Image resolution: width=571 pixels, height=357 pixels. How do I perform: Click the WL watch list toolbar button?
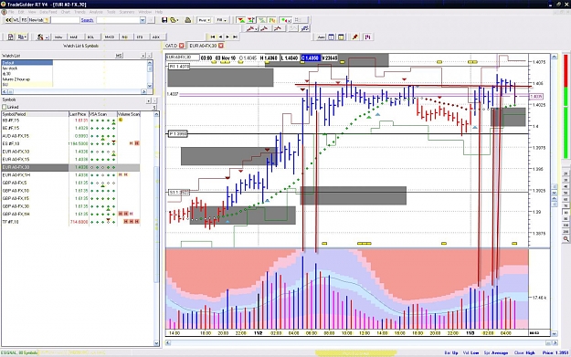(16, 20)
